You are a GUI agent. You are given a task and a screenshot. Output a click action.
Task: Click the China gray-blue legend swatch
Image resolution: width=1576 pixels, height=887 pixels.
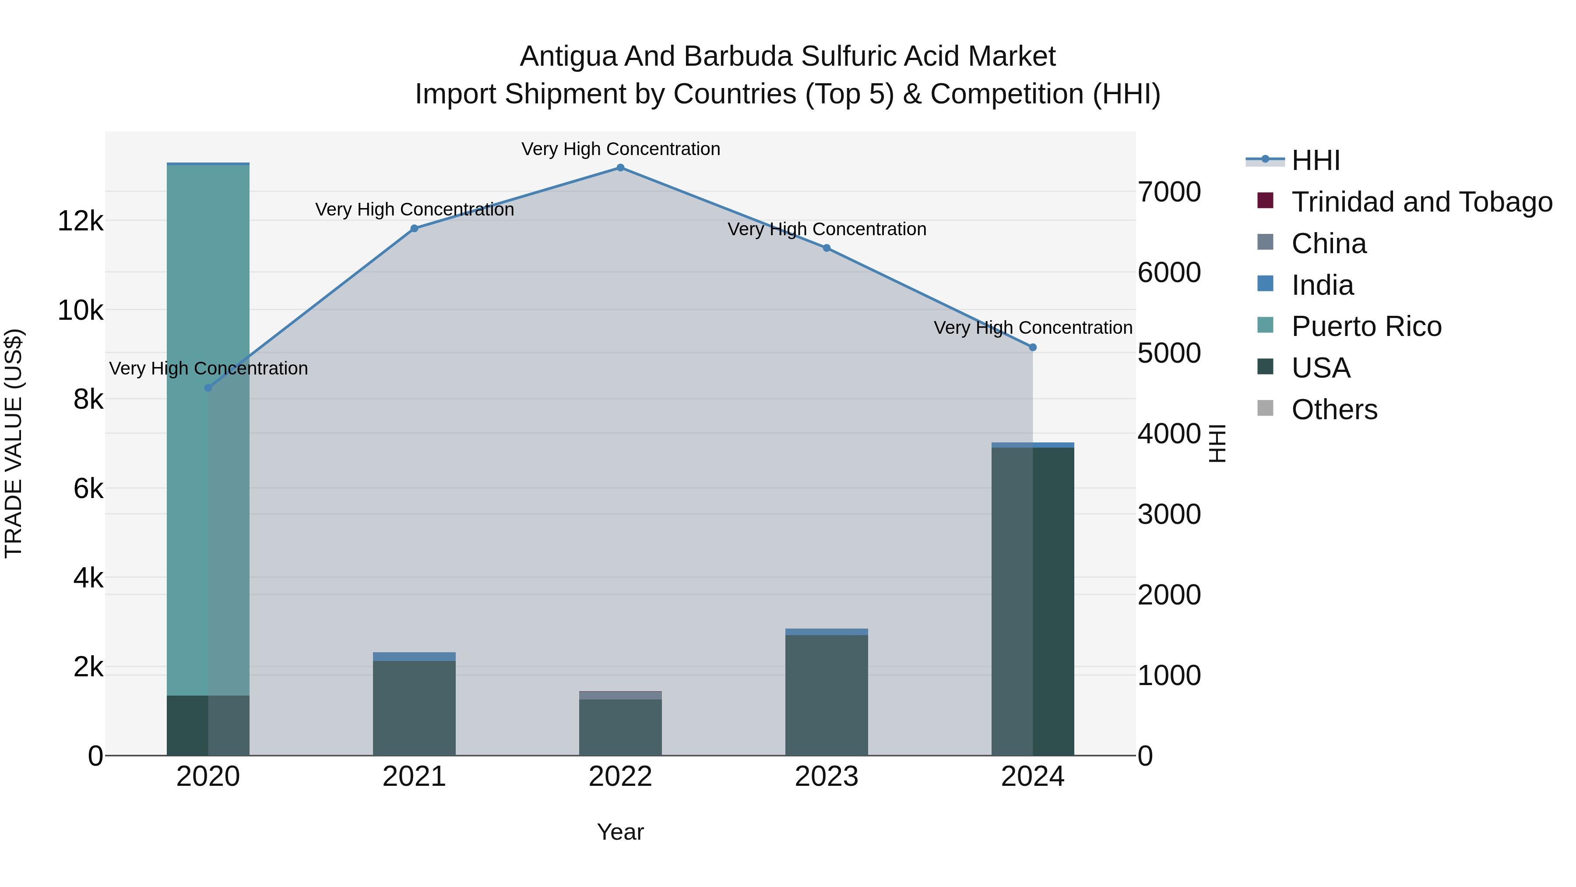click(x=1265, y=242)
